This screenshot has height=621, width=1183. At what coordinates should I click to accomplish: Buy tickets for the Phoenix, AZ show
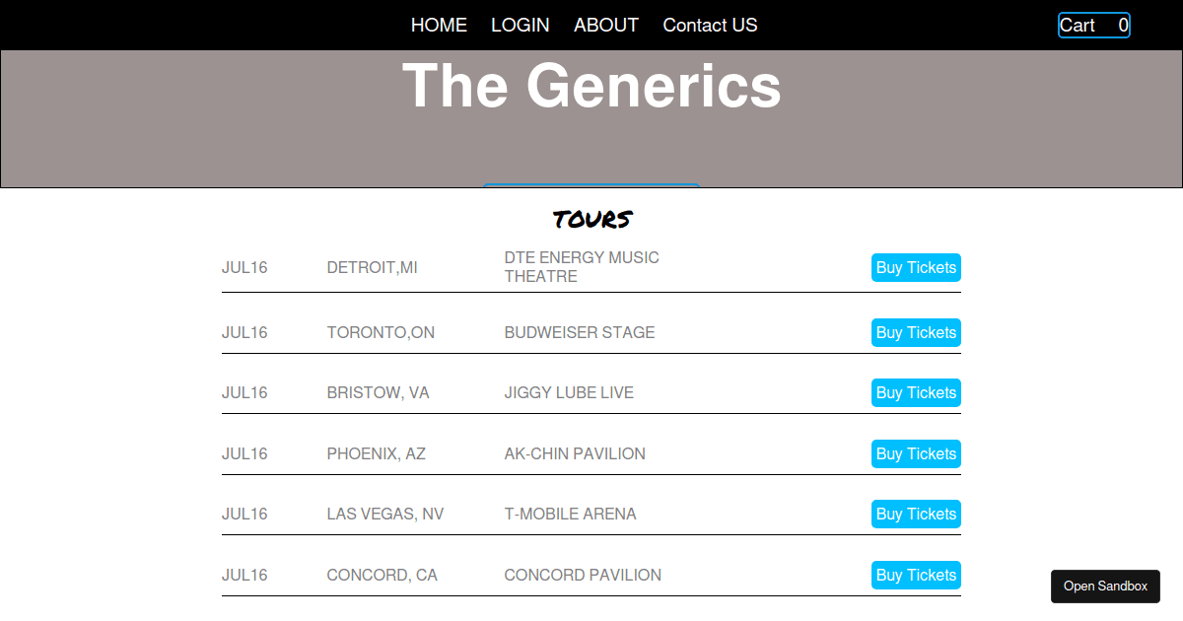(916, 453)
